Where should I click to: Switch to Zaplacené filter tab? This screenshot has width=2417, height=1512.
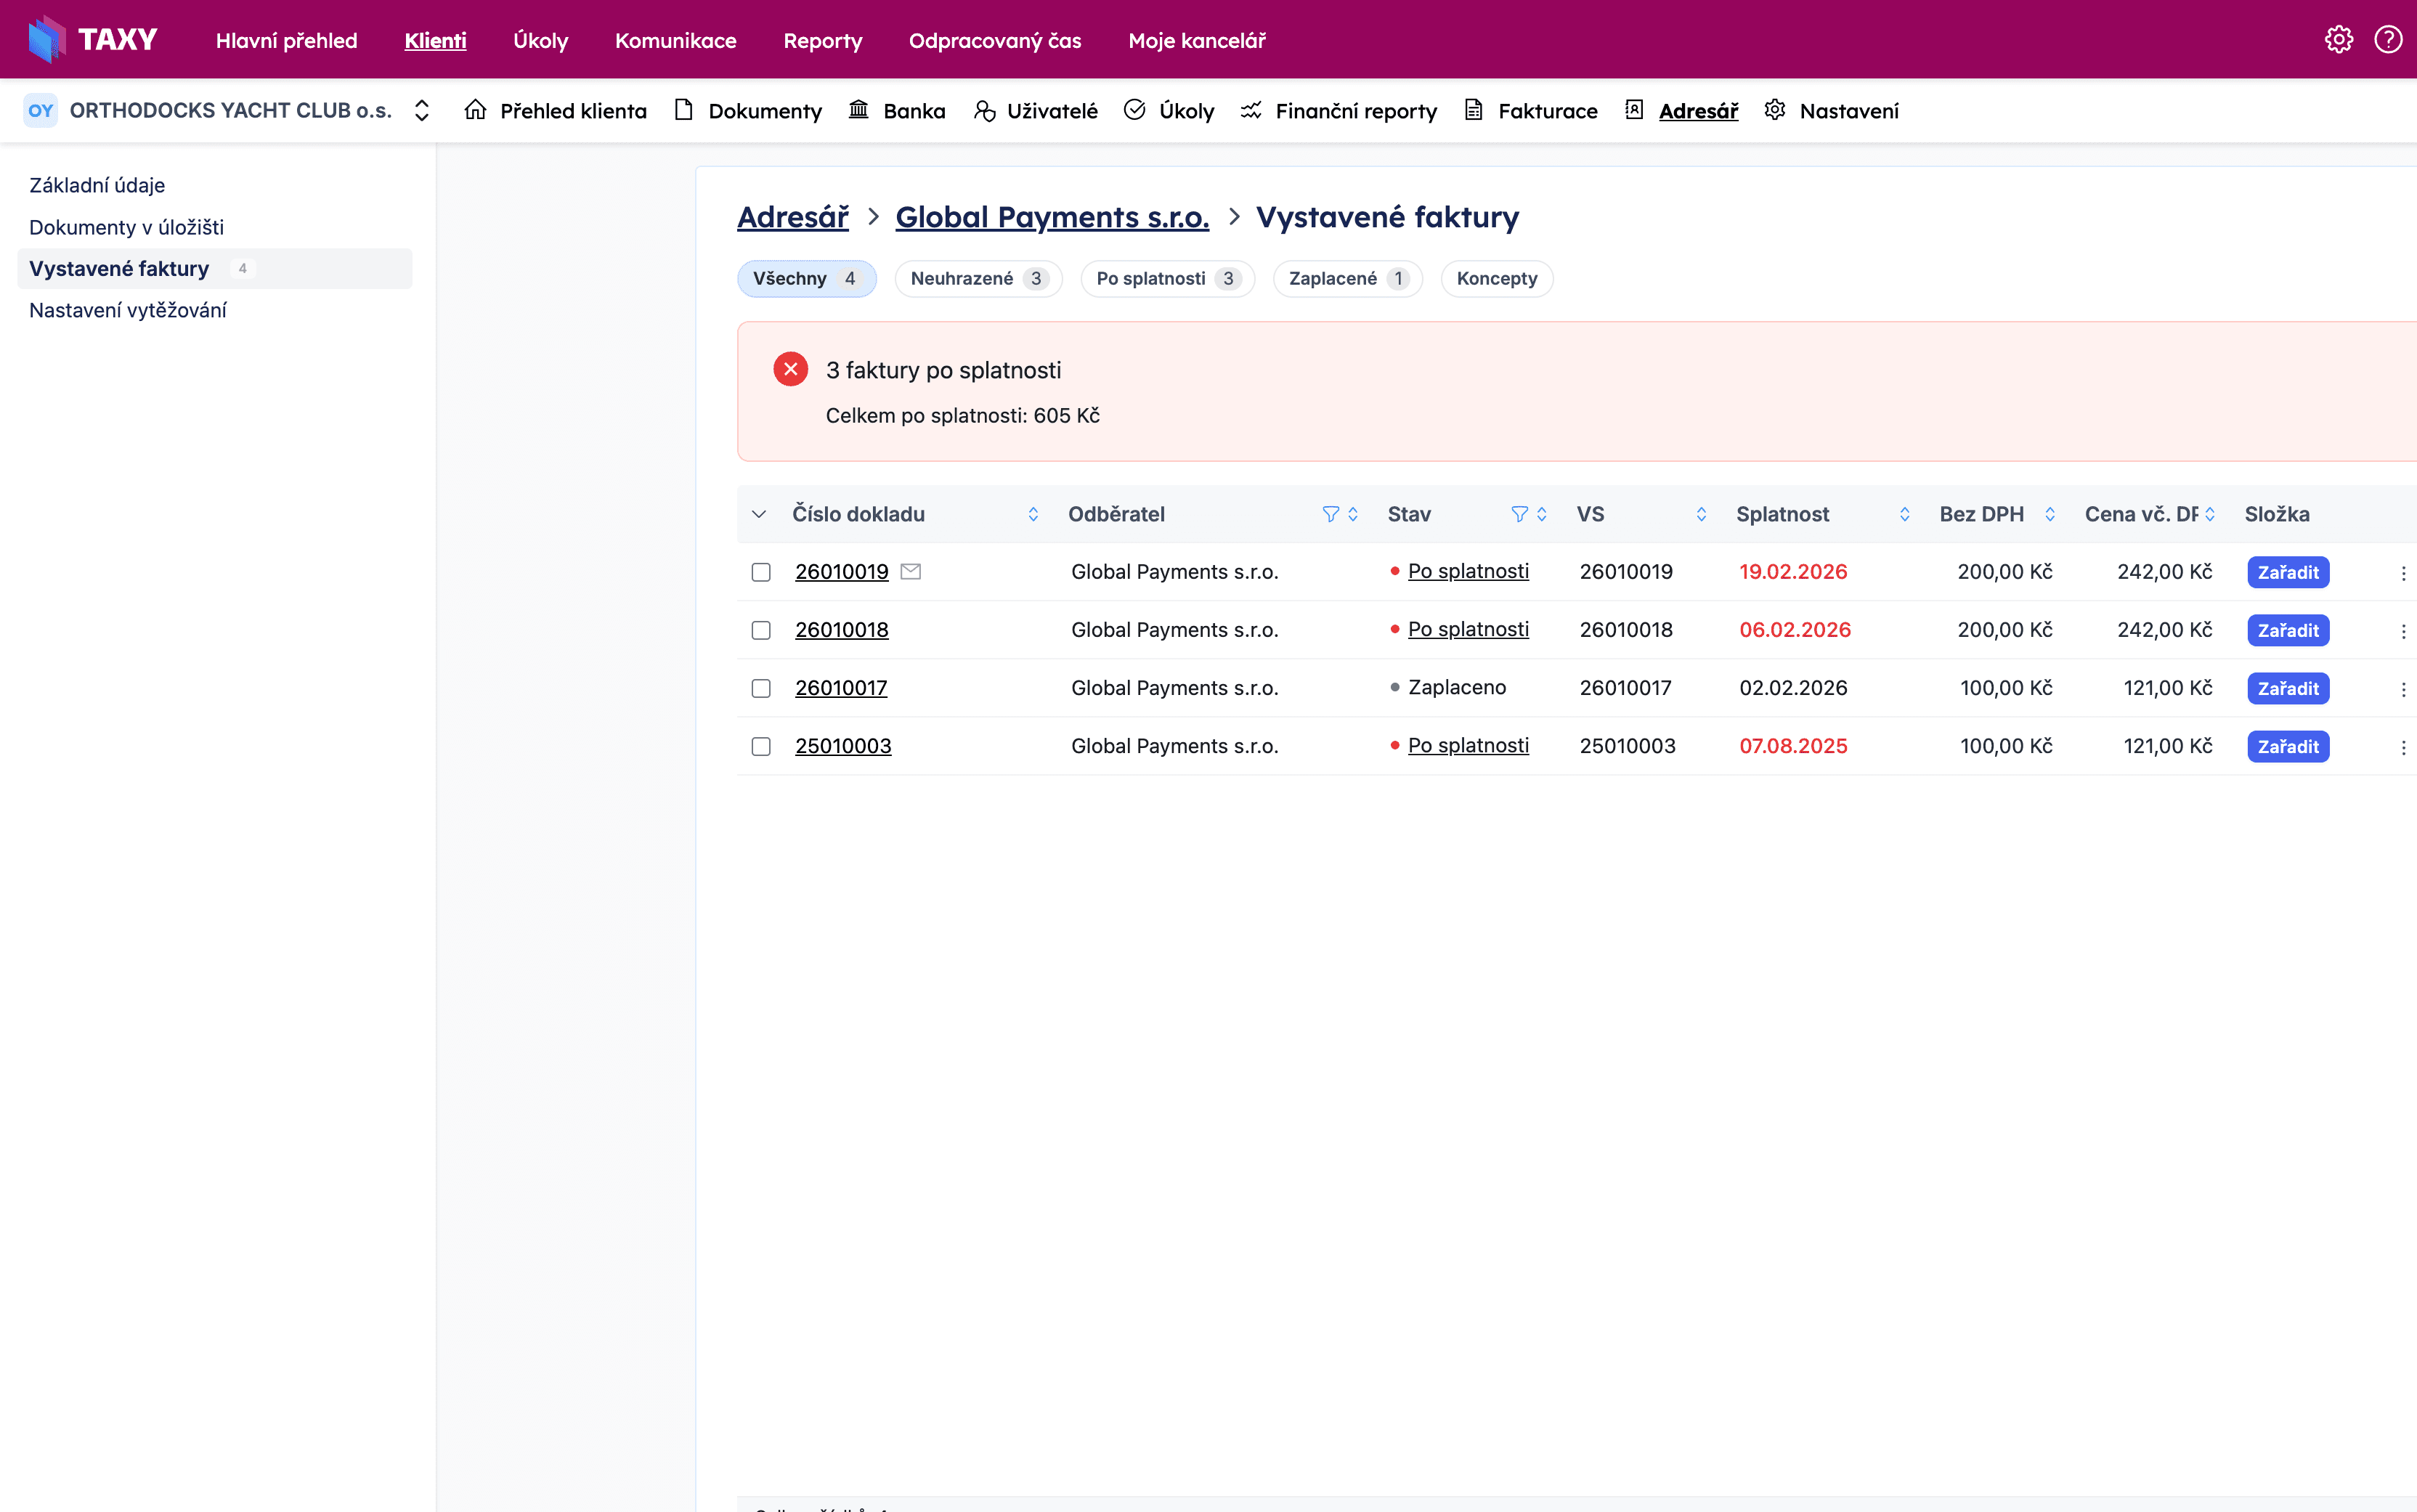(1347, 278)
